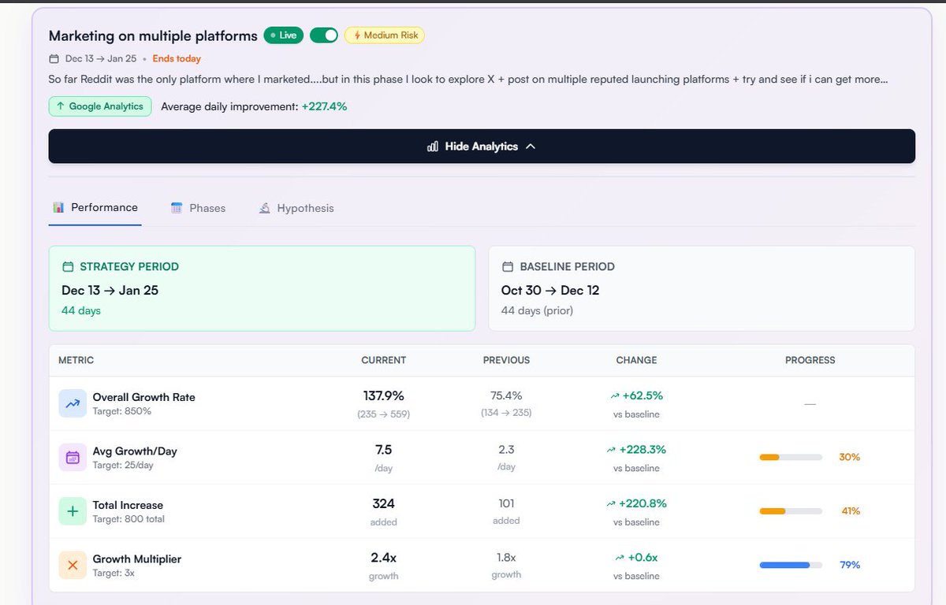
Task: Click the Growth Multiplier x icon
Action: pos(73,565)
